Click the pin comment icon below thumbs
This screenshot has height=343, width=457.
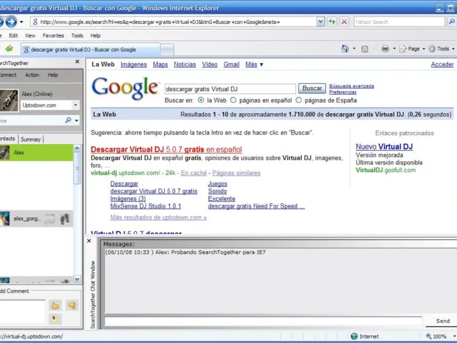(x=55, y=319)
